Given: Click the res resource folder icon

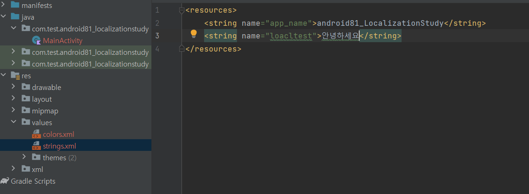Looking at the screenshot, I should [15, 75].
